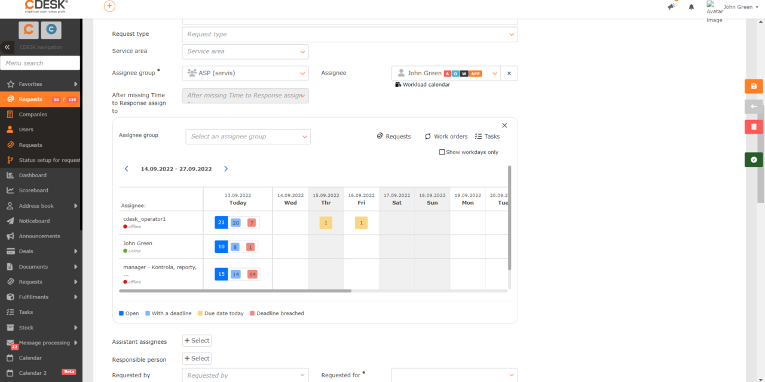Focus the Menu search field
The height and width of the screenshot is (382, 765).
coord(40,63)
